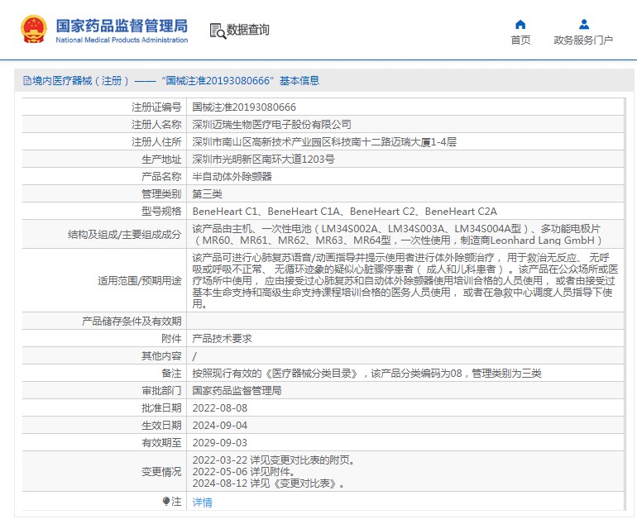Open the 政务服务门户 text label
Image resolution: width=637 pixels, height=524 pixels.
tap(583, 40)
